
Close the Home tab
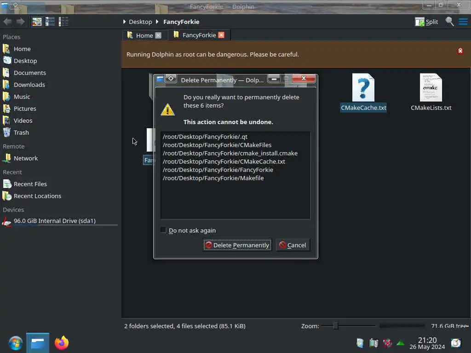tap(158, 35)
